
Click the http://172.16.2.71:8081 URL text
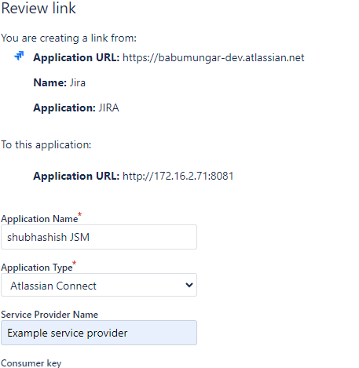pos(178,176)
